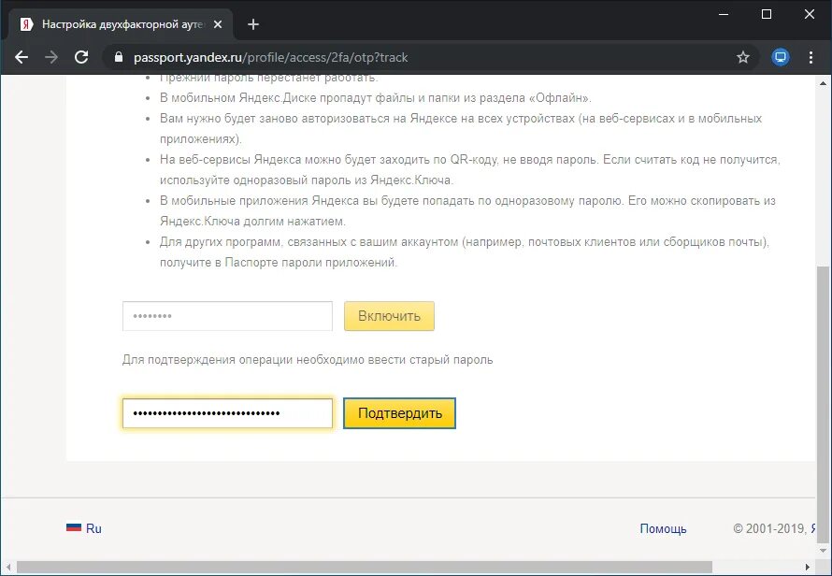Click the scroll left arrow

click(x=7, y=567)
